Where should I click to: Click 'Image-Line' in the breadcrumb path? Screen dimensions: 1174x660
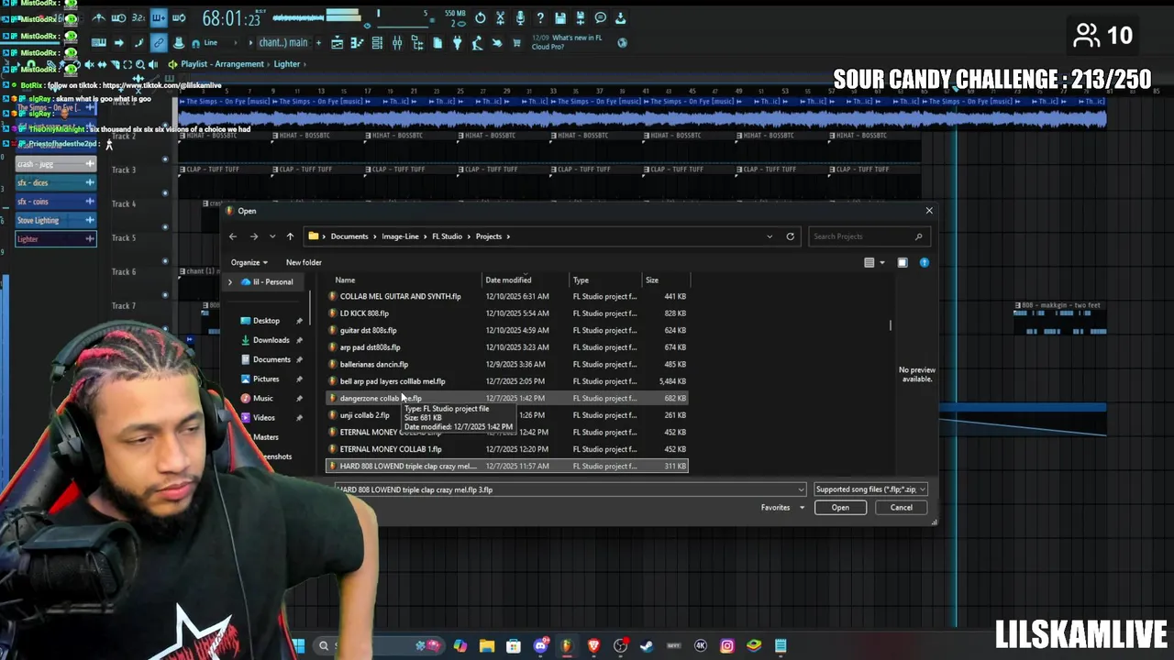tap(400, 236)
